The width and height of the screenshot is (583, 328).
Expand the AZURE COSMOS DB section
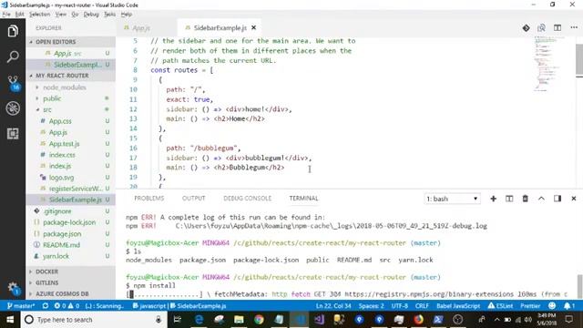tap(71, 293)
